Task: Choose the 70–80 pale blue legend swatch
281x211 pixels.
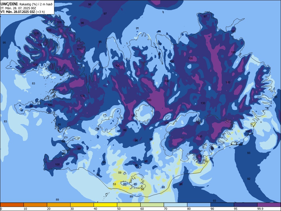Action: tap(175, 205)
